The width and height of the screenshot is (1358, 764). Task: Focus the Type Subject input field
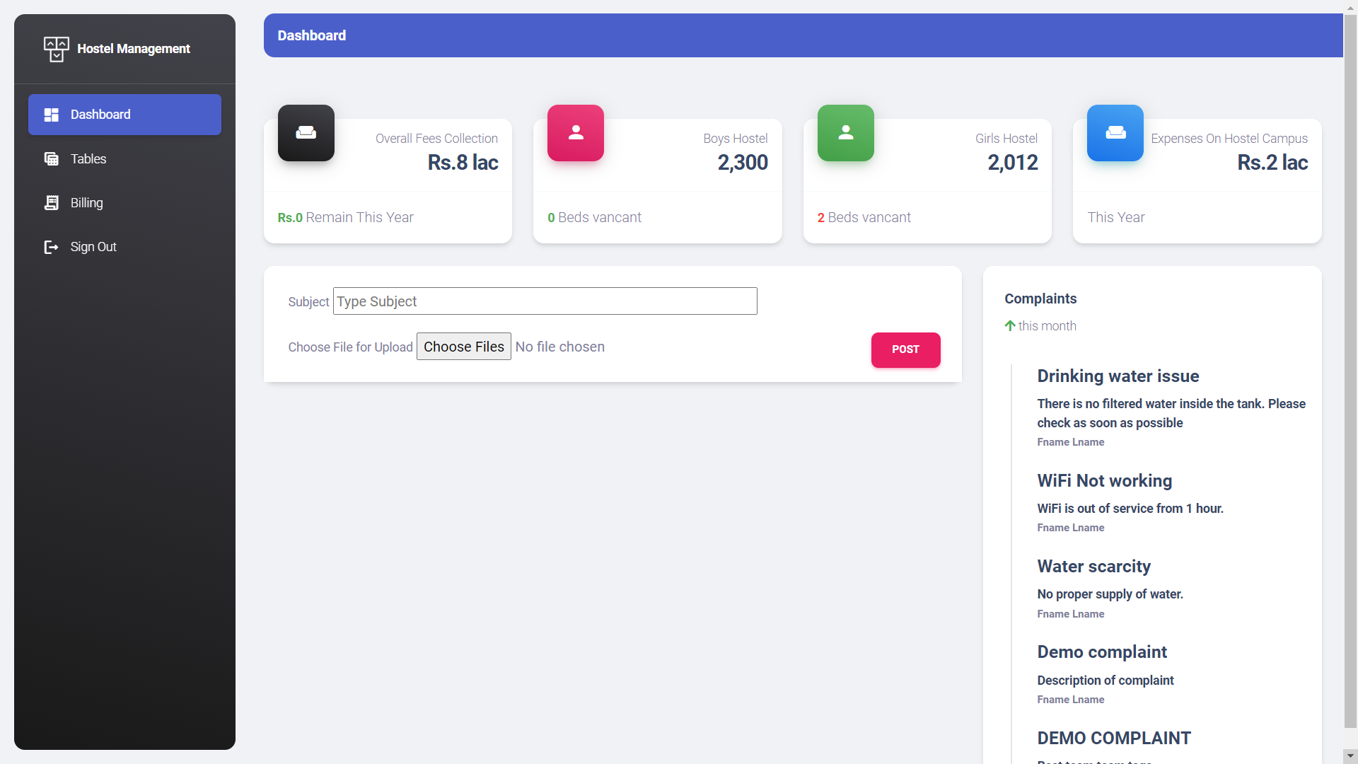[x=545, y=301]
